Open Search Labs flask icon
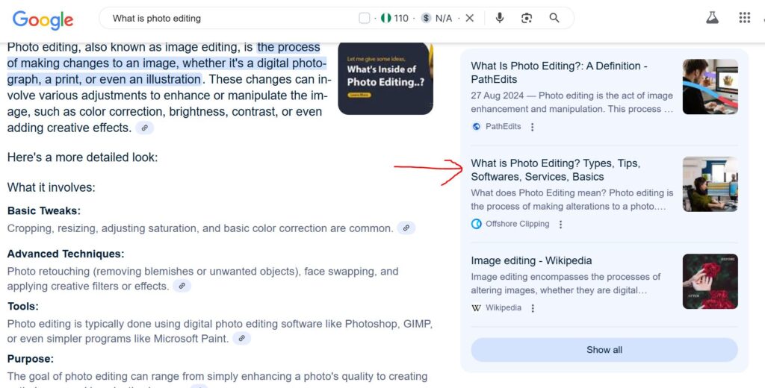Viewport: 765px width, 388px height. tap(712, 18)
